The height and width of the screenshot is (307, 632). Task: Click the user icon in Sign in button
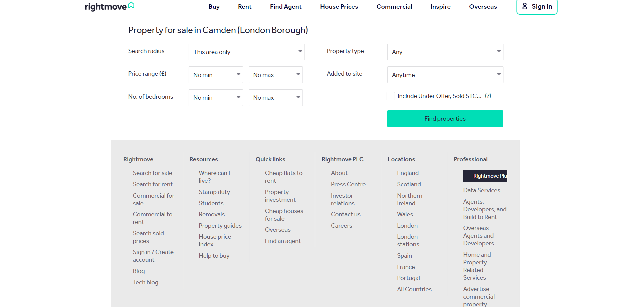(x=525, y=6)
